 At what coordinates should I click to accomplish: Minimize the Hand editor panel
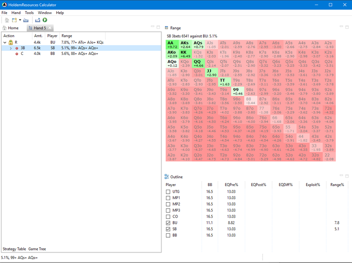(x=153, y=27)
